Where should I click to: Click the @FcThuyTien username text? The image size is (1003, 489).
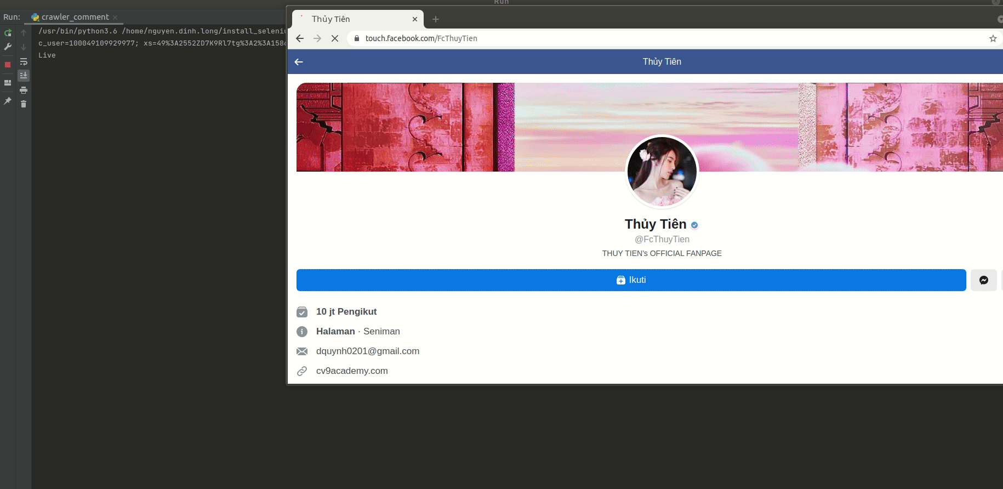click(x=662, y=240)
